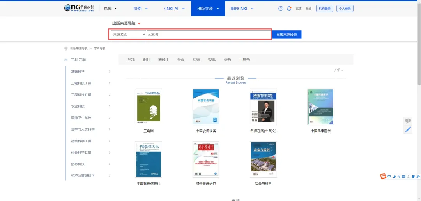Click the Sogou punctuation mode icon
421x201 pixels.
click(399, 177)
